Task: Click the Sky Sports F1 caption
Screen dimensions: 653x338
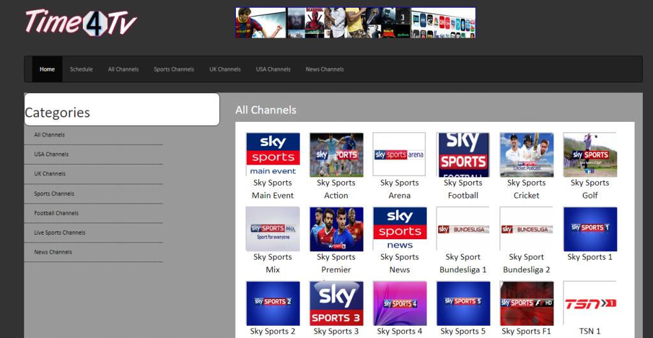Action: coord(526,332)
